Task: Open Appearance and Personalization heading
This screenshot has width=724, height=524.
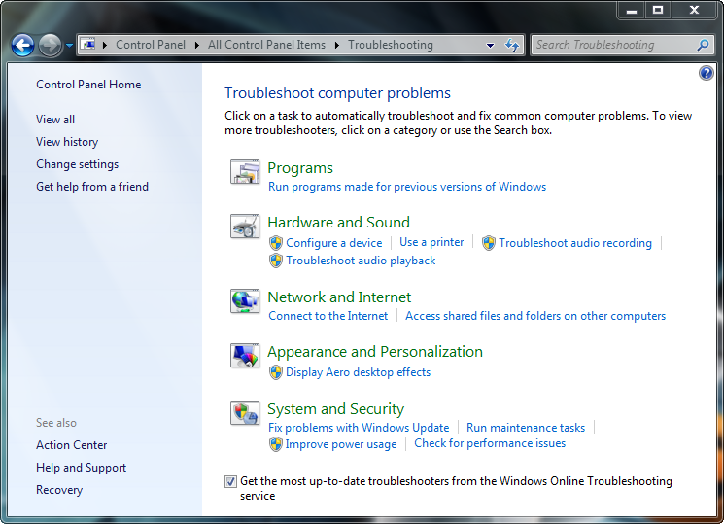Action: (x=375, y=352)
